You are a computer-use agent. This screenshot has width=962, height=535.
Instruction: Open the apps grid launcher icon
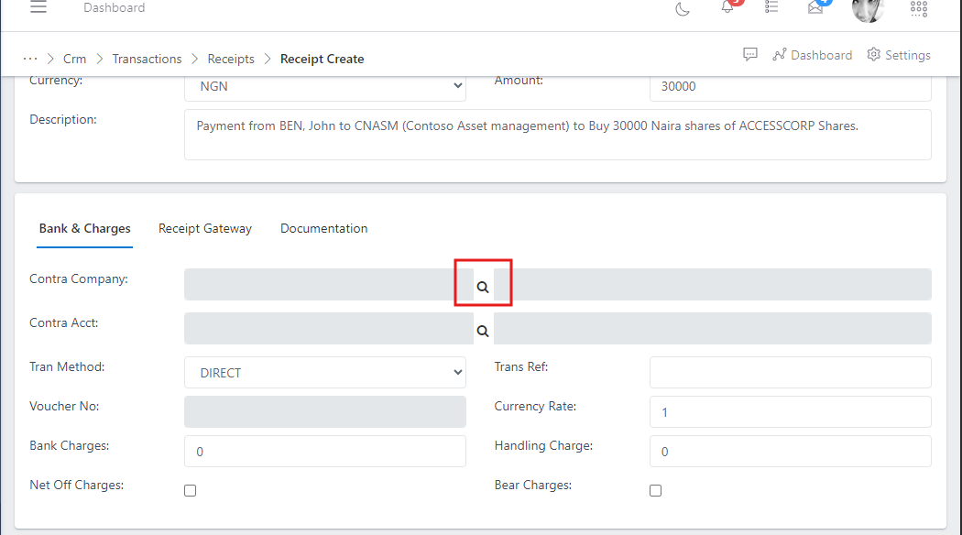919,8
